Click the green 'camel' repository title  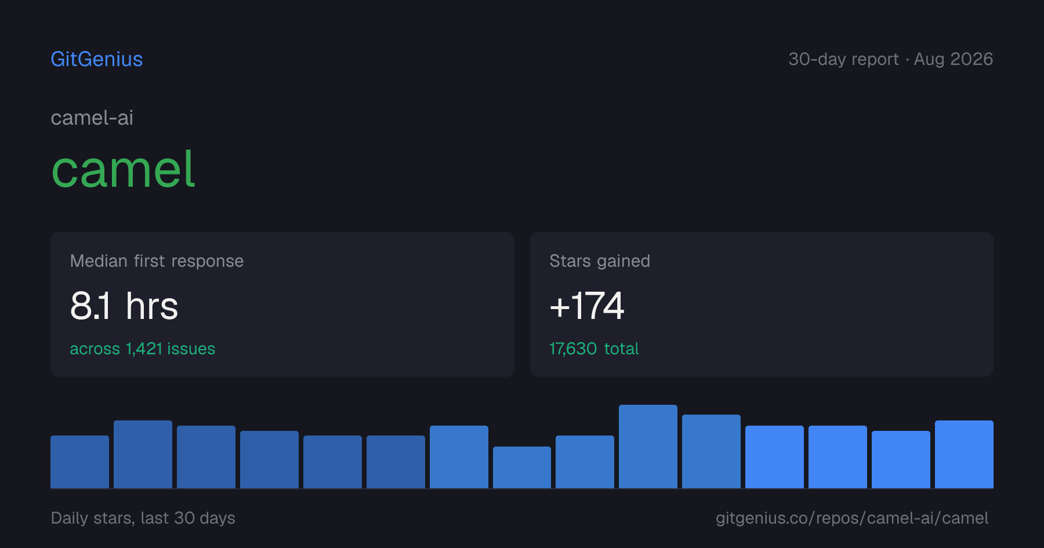point(124,169)
